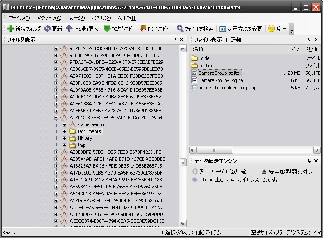The height and width of the screenshot is (238, 323).
Task: Open the ヘルプ(H) menu
Action: point(127,18)
